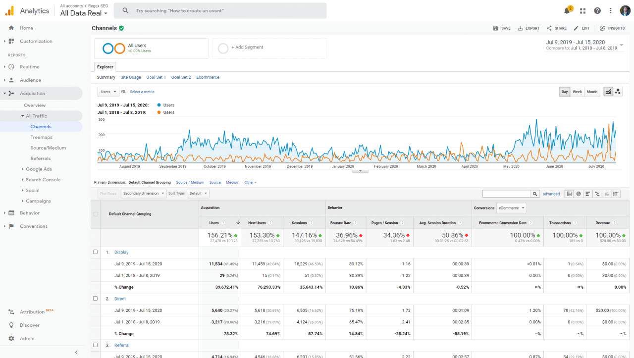The image size is (634, 358).
Task: Tick the Direct channel row checkbox
Action: click(96, 299)
